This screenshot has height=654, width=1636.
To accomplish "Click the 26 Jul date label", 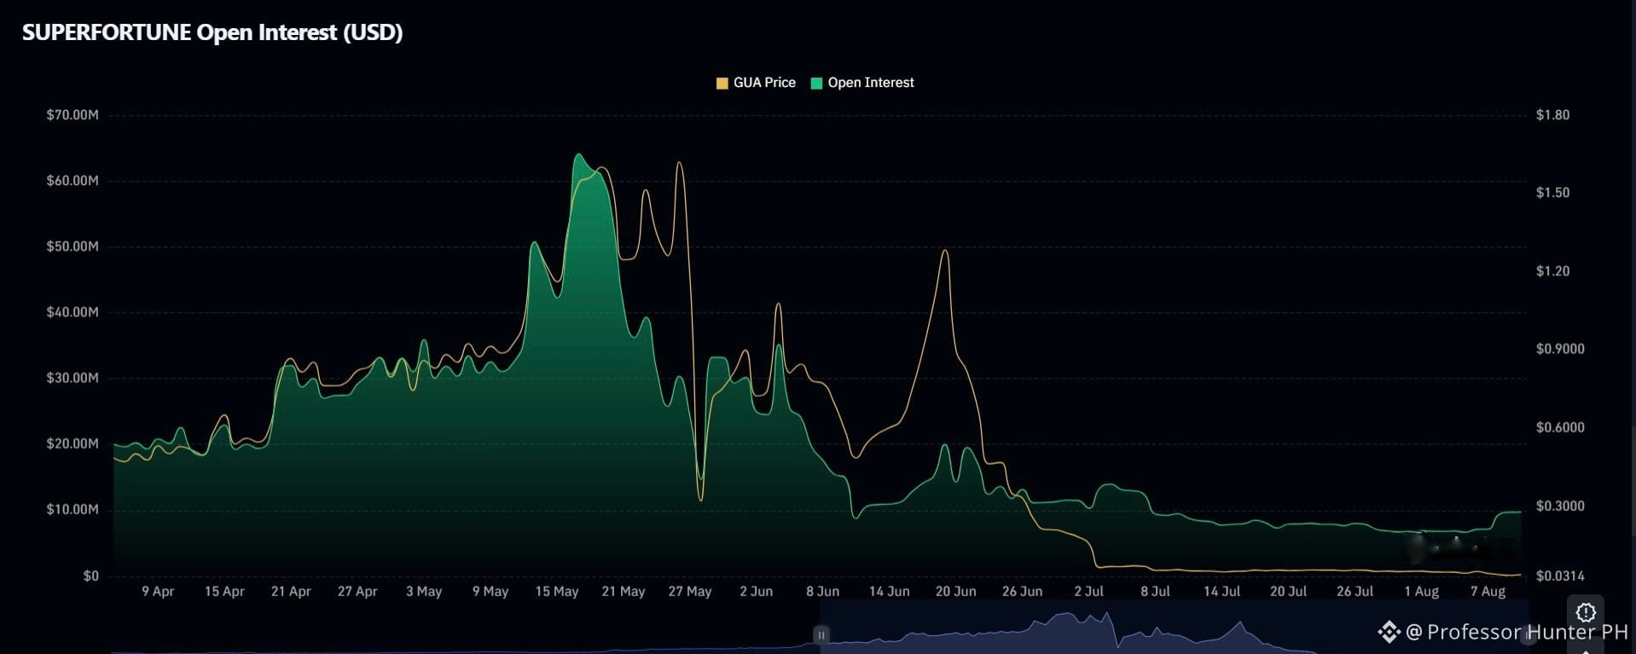I will pos(1355,591).
